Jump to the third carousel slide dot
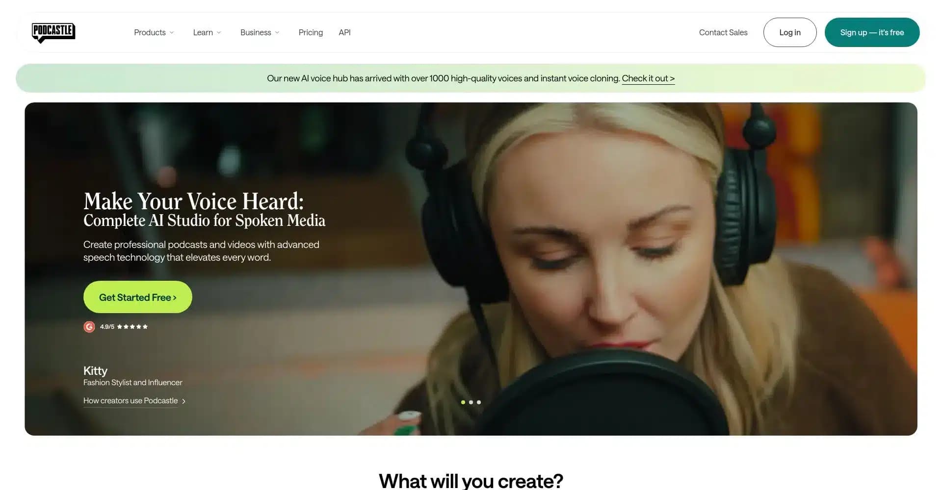Image resolution: width=942 pixels, height=490 pixels. [479, 402]
